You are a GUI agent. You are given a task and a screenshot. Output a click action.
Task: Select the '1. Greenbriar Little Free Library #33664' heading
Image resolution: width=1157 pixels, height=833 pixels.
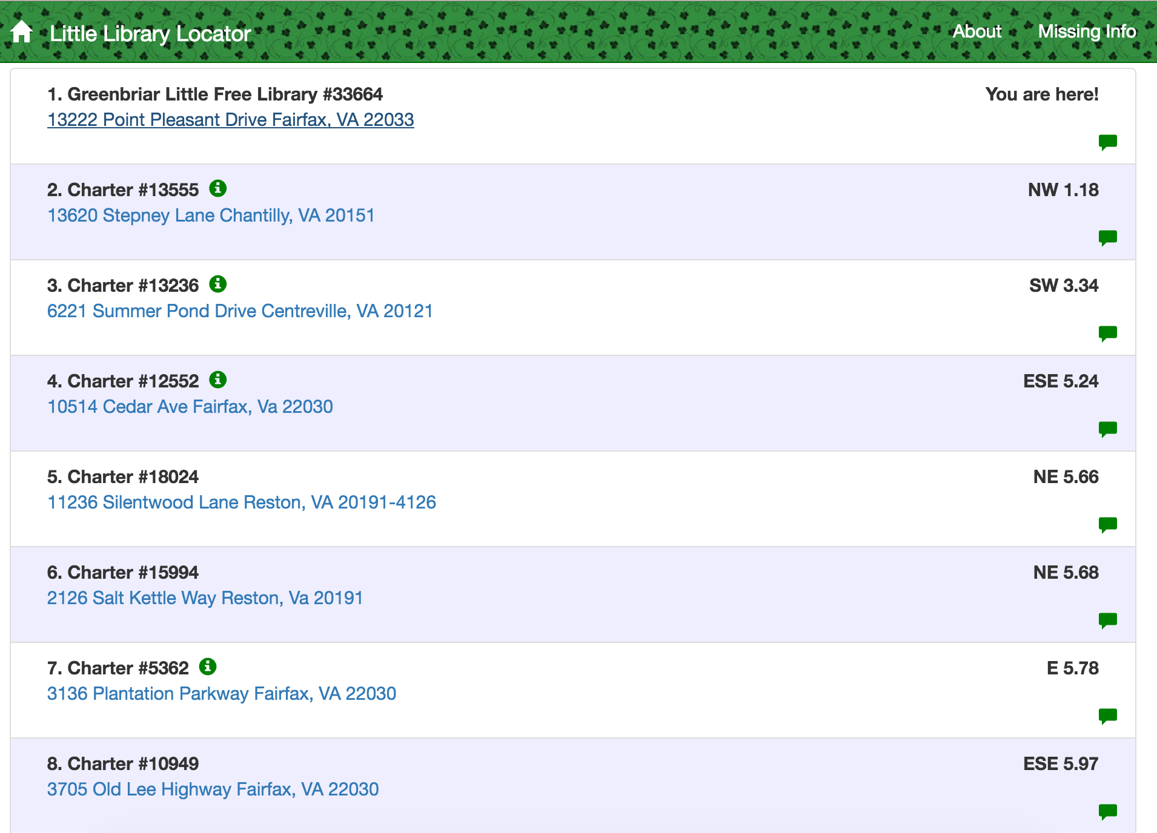point(215,94)
